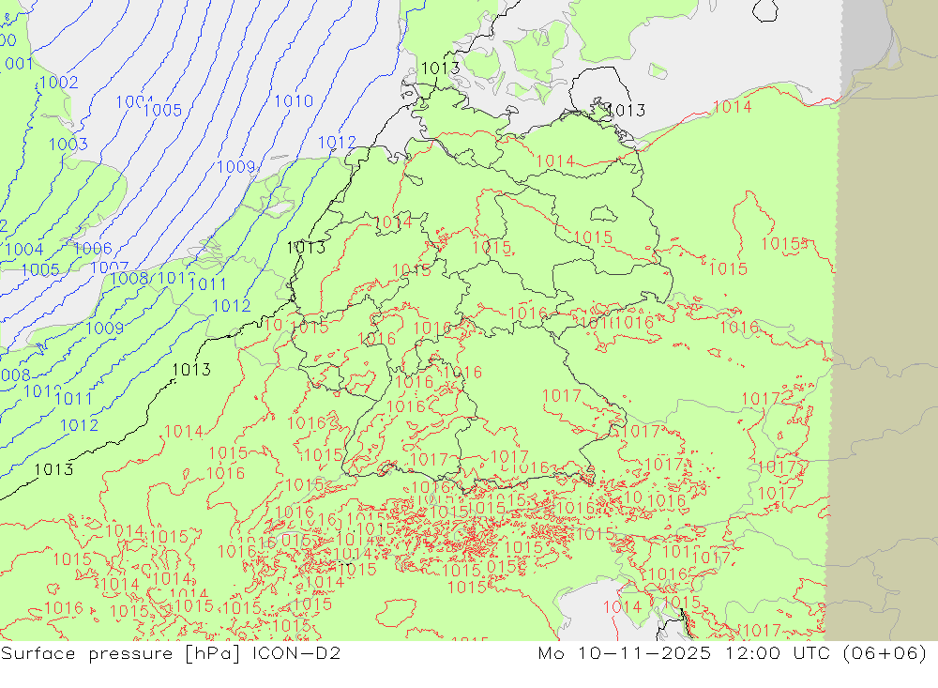The height and width of the screenshot is (688, 938).
Task: Click the date "Mo 10-11-2025"
Action: 625,652
